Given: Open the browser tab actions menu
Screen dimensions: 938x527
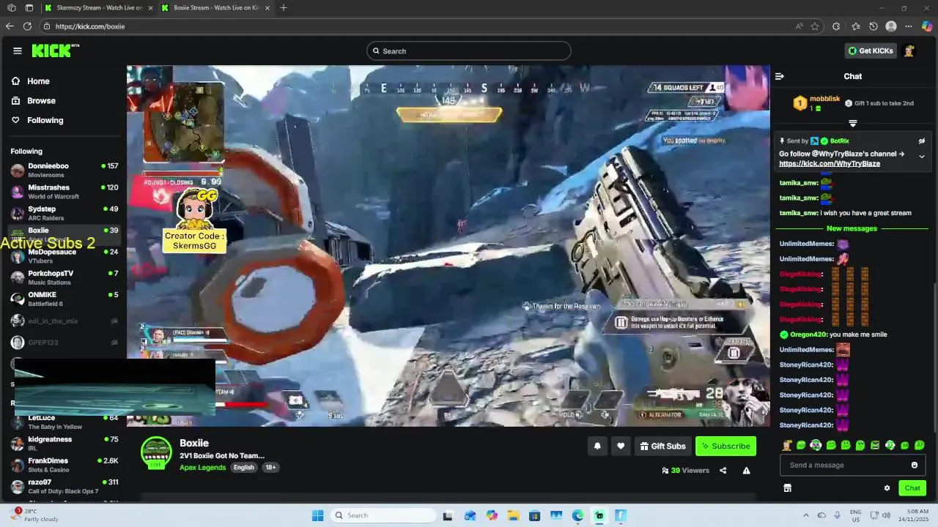Looking at the screenshot, I should (x=29, y=8).
